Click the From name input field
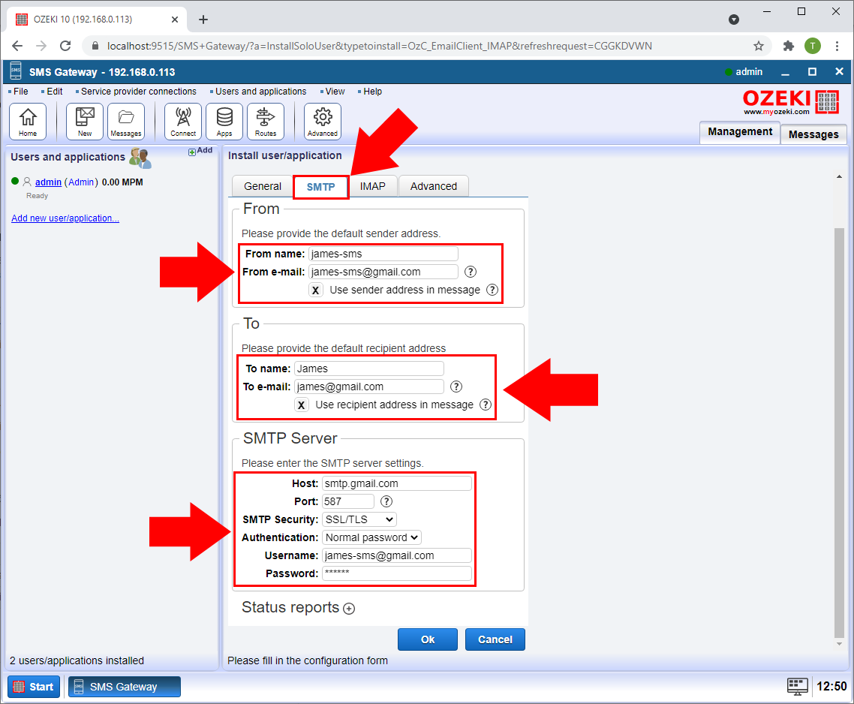Screen dimensions: 854x704 [x=383, y=254]
